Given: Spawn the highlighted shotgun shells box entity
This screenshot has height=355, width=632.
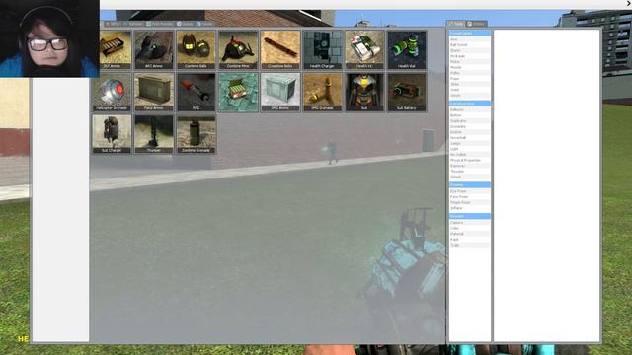Looking at the screenshot, I should click(x=238, y=92).
